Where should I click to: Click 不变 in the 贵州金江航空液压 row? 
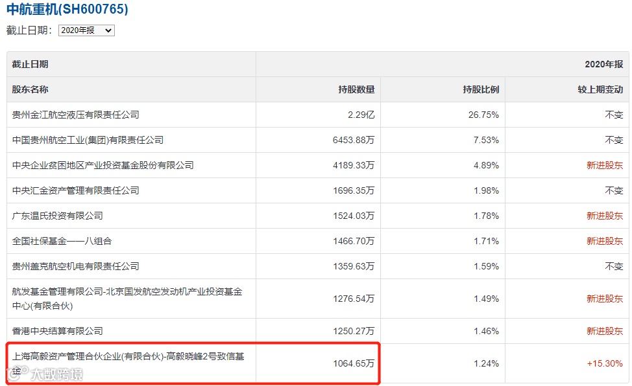tap(614, 115)
